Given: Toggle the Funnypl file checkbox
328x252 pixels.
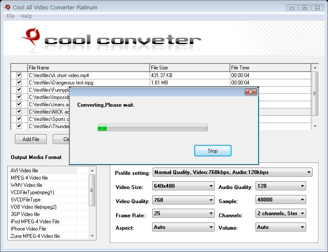Looking at the screenshot, I should [19, 90].
